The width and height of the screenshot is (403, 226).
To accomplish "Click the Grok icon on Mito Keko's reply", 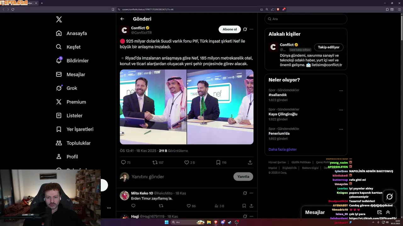I will pyautogui.click(x=245, y=193).
